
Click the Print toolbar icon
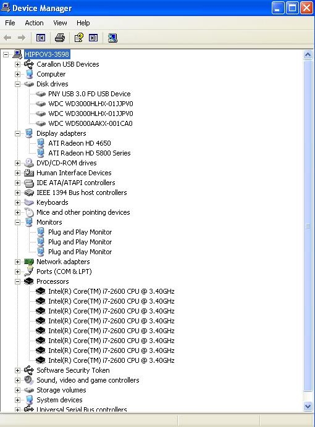click(60, 38)
